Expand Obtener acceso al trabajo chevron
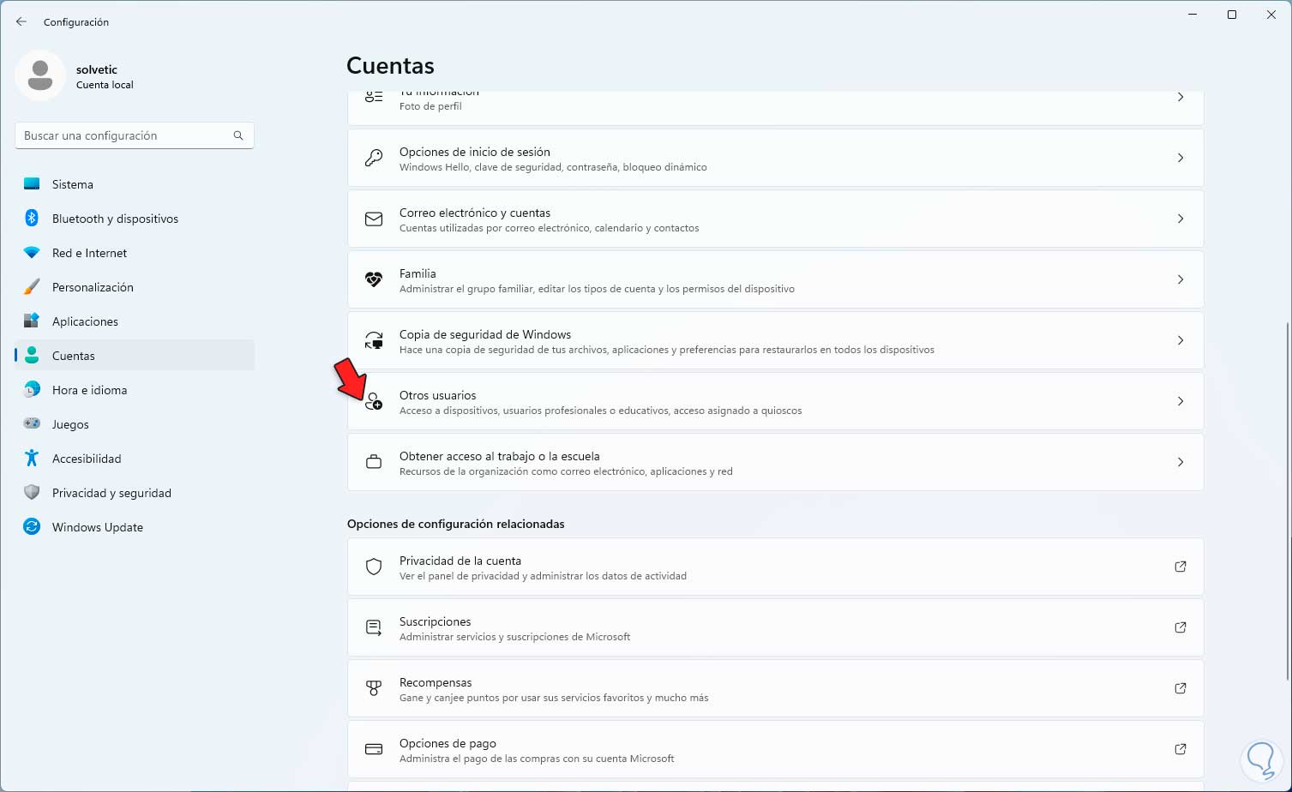The height and width of the screenshot is (792, 1292). click(x=1181, y=463)
